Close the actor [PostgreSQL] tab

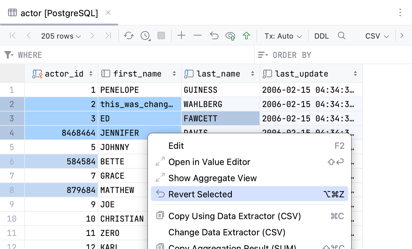point(108,13)
